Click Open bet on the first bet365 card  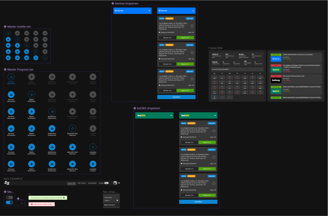pos(212,123)
